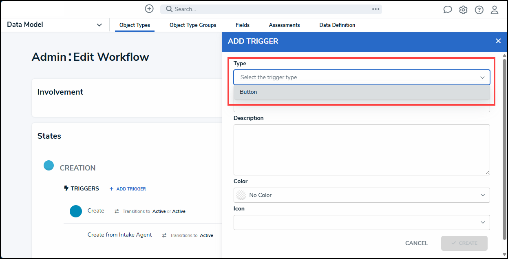Open the trigger Type dropdown
The height and width of the screenshot is (259, 508).
click(362, 77)
